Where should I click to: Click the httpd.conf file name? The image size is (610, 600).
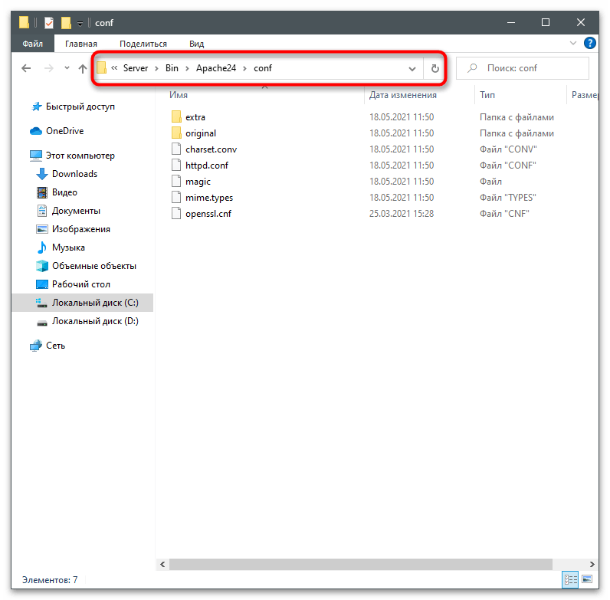207,166
